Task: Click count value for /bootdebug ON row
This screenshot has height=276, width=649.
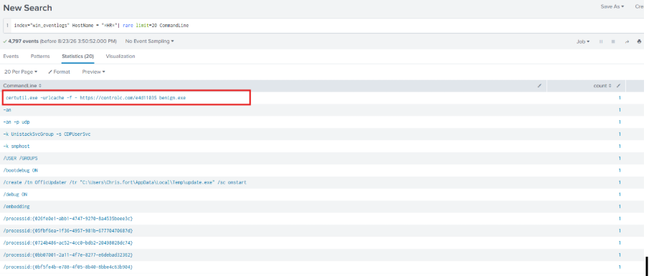Action: coord(620,170)
